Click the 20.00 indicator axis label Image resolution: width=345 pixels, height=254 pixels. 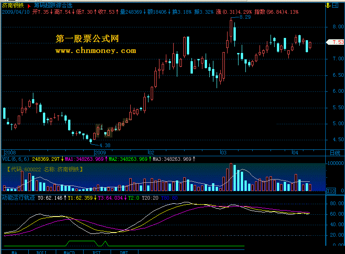coord(337,235)
